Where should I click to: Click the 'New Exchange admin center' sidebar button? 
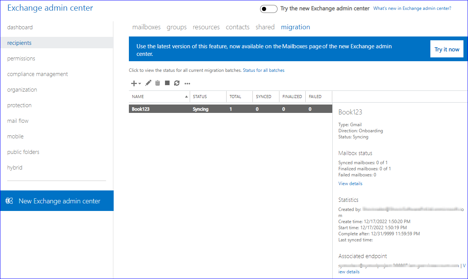coord(57,201)
